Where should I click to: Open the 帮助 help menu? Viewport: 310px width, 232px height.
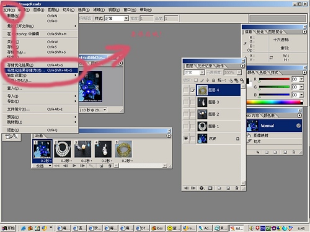[146, 10]
